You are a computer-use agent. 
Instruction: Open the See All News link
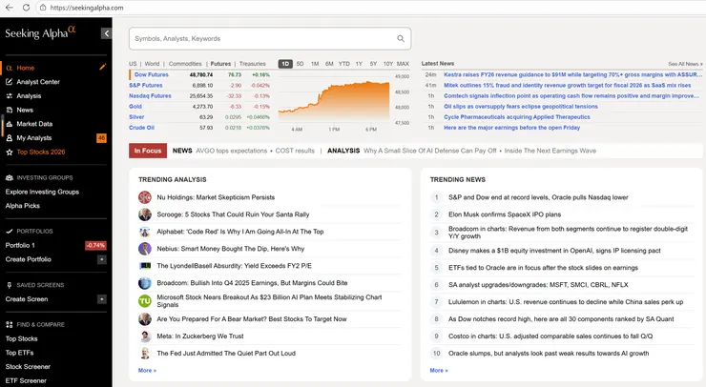pos(687,64)
